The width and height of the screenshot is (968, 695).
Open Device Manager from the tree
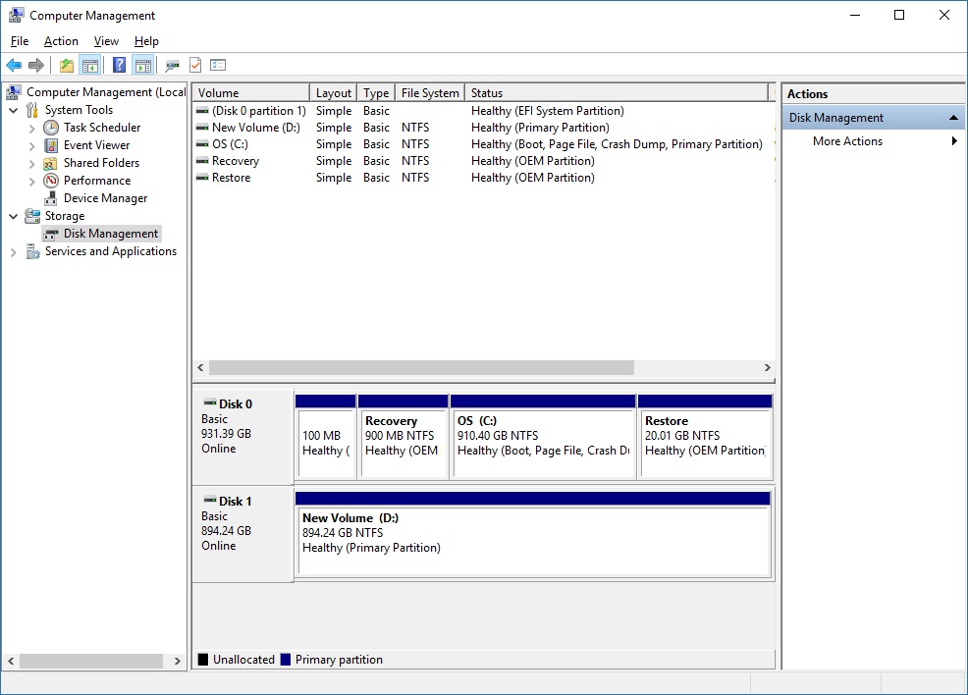(x=106, y=198)
